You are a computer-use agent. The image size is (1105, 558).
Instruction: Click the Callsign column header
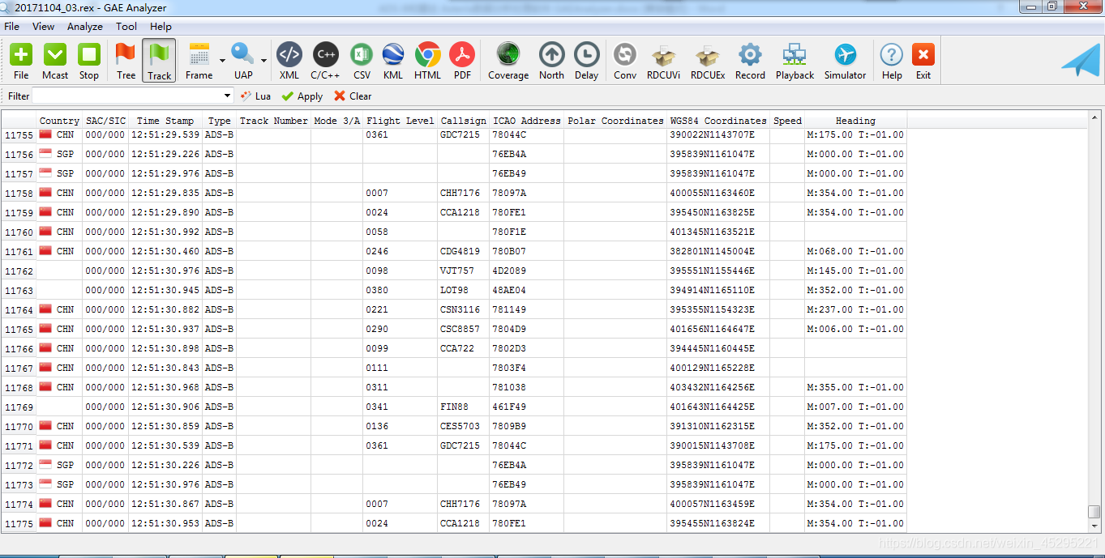tap(464, 121)
